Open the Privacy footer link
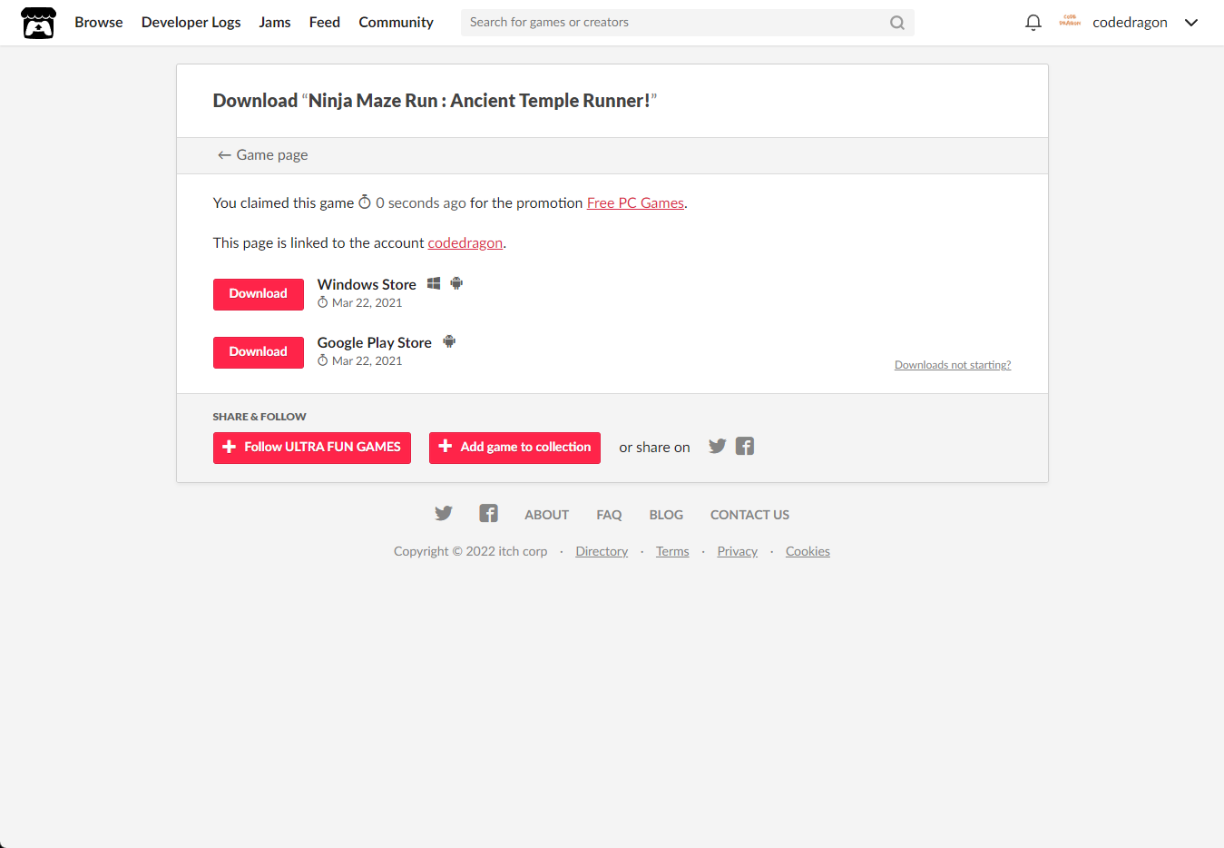Viewport: 1224px width, 848px height. (738, 551)
